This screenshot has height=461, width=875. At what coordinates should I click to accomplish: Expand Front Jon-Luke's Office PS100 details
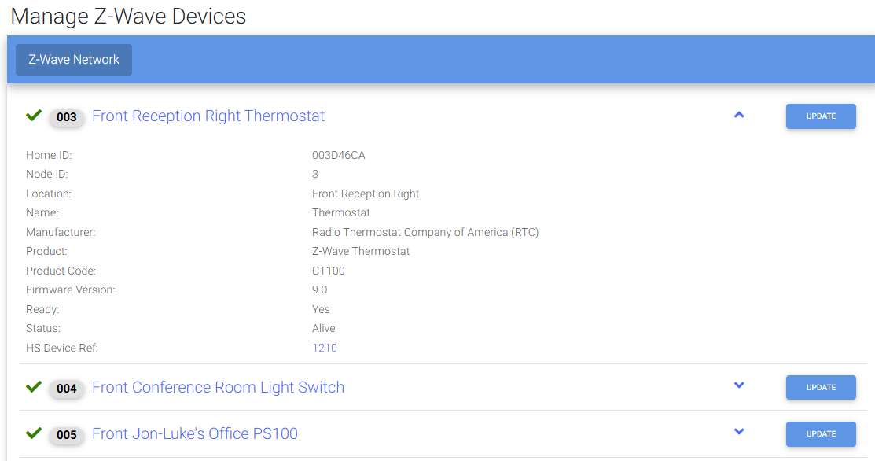738,432
